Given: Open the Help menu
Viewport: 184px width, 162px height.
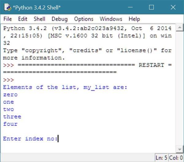Looking at the screenshot, I should (x=134, y=19).
